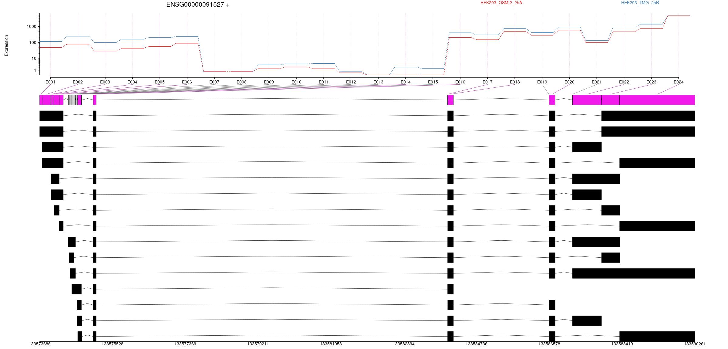Screen dimensions: 728x349
Task: Click genomic coordinate 133577369
Action: click(185, 344)
